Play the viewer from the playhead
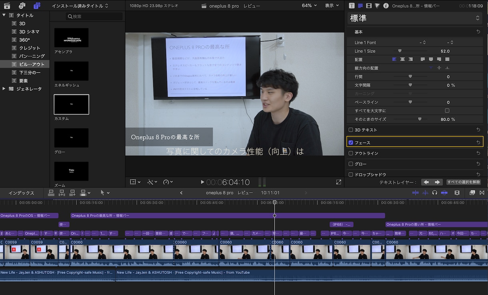 (x=202, y=182)
